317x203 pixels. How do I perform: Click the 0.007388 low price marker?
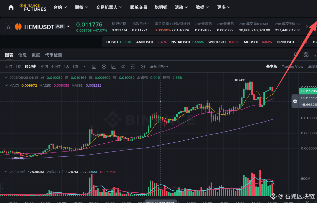click(x=18, y=158)
